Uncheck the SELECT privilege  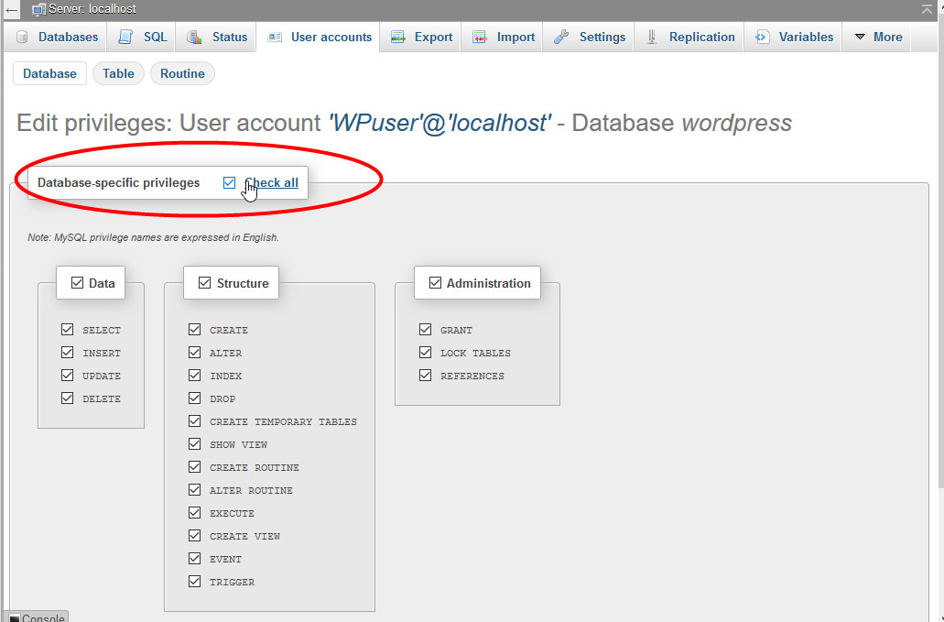[68, 329]
